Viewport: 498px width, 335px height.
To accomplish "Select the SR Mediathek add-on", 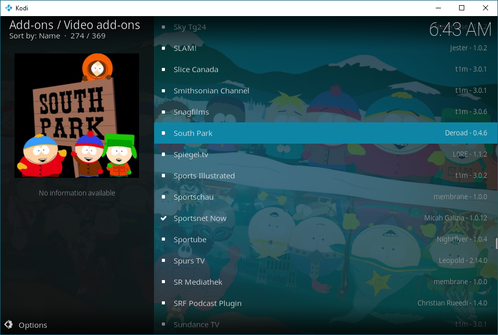I will click(326, 282).
